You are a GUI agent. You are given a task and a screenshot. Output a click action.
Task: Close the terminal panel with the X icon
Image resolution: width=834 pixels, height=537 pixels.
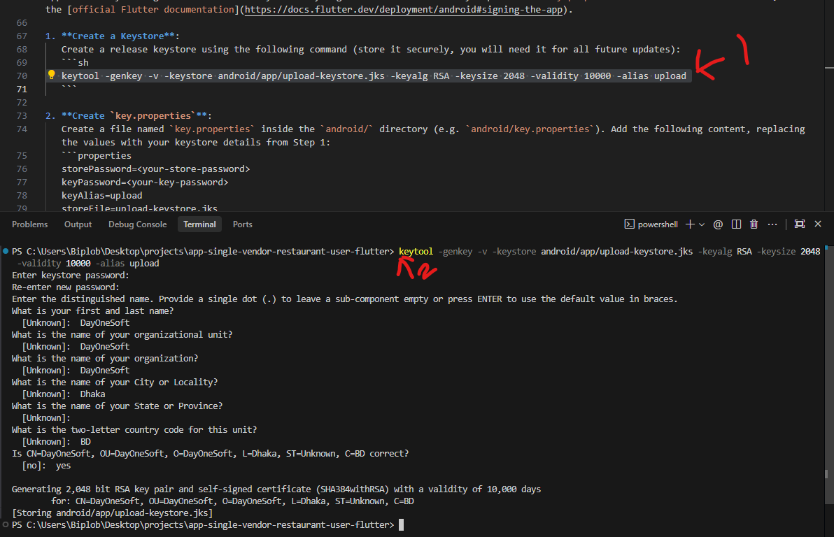pyautogui.click(x=818, y=224)
